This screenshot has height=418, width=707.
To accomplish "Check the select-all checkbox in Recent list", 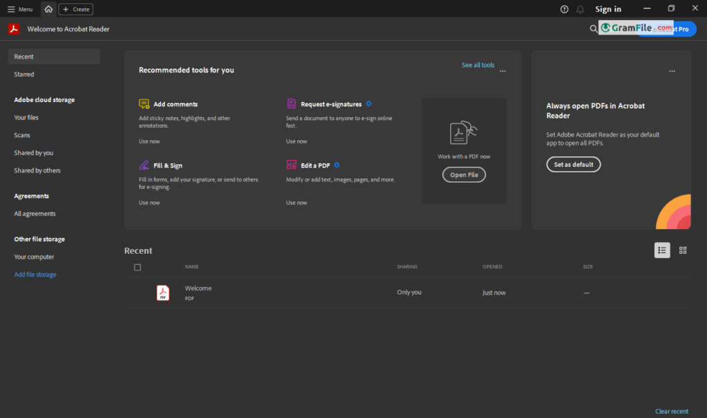I will point(137,267).
